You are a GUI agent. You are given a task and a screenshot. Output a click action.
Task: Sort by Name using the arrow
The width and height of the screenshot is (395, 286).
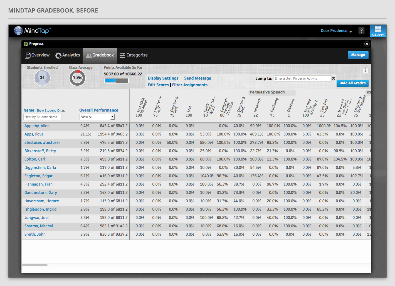[x=63, y=111]
